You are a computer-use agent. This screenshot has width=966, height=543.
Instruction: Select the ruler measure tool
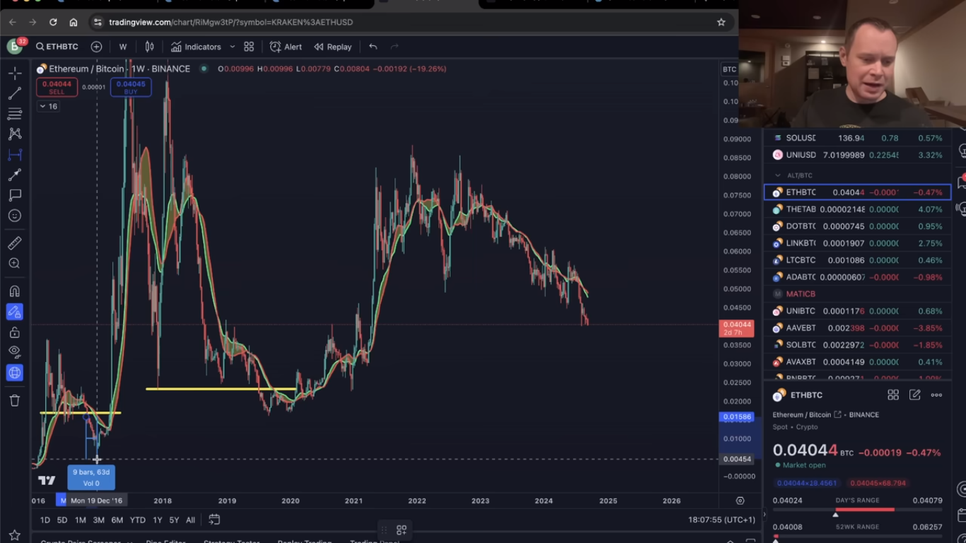pos(15,243)
